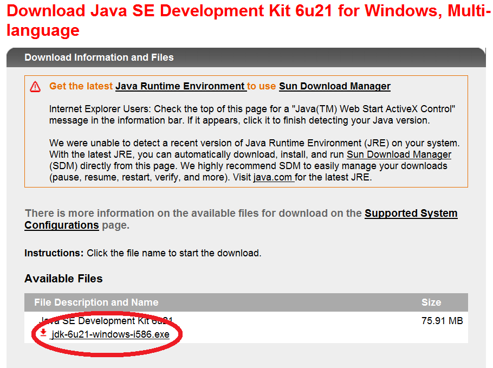Click the page title Download Java SE Development Kit
This screenshot has width=493, height=368.
[x=248, y=20]
